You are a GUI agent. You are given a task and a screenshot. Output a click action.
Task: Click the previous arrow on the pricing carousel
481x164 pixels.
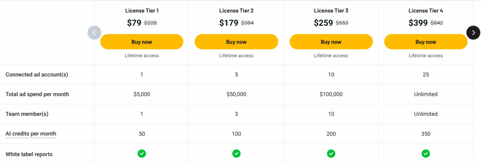coord(94,32)
